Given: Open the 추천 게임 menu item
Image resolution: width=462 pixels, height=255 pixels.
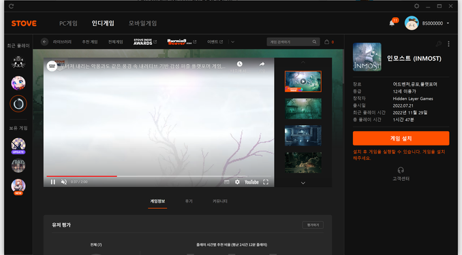Looking at the screenshot, I should 89,41.
